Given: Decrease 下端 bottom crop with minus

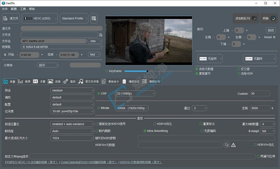Looking at the screenshot, I should pyautogui.click(x=229, y=44).
